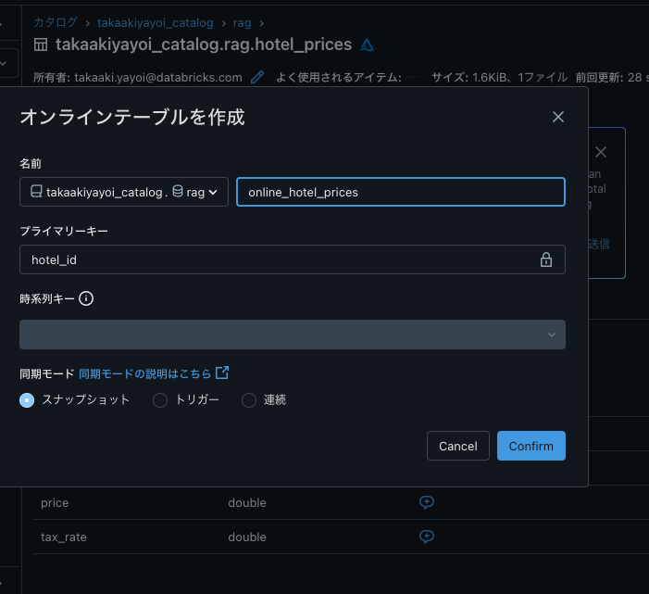Add comment for the tax_rate column

point(426,537)
